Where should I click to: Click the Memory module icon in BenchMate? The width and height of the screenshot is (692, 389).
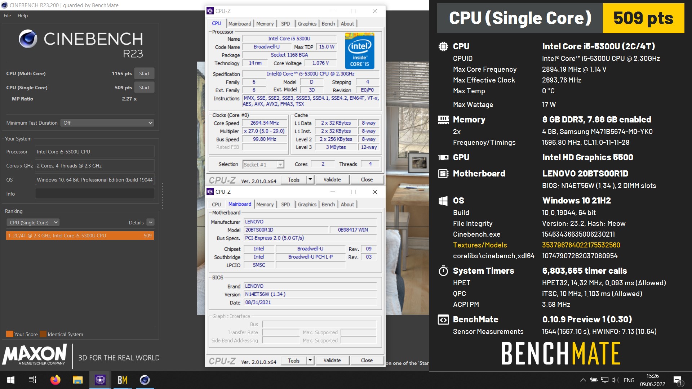(443, 120)
